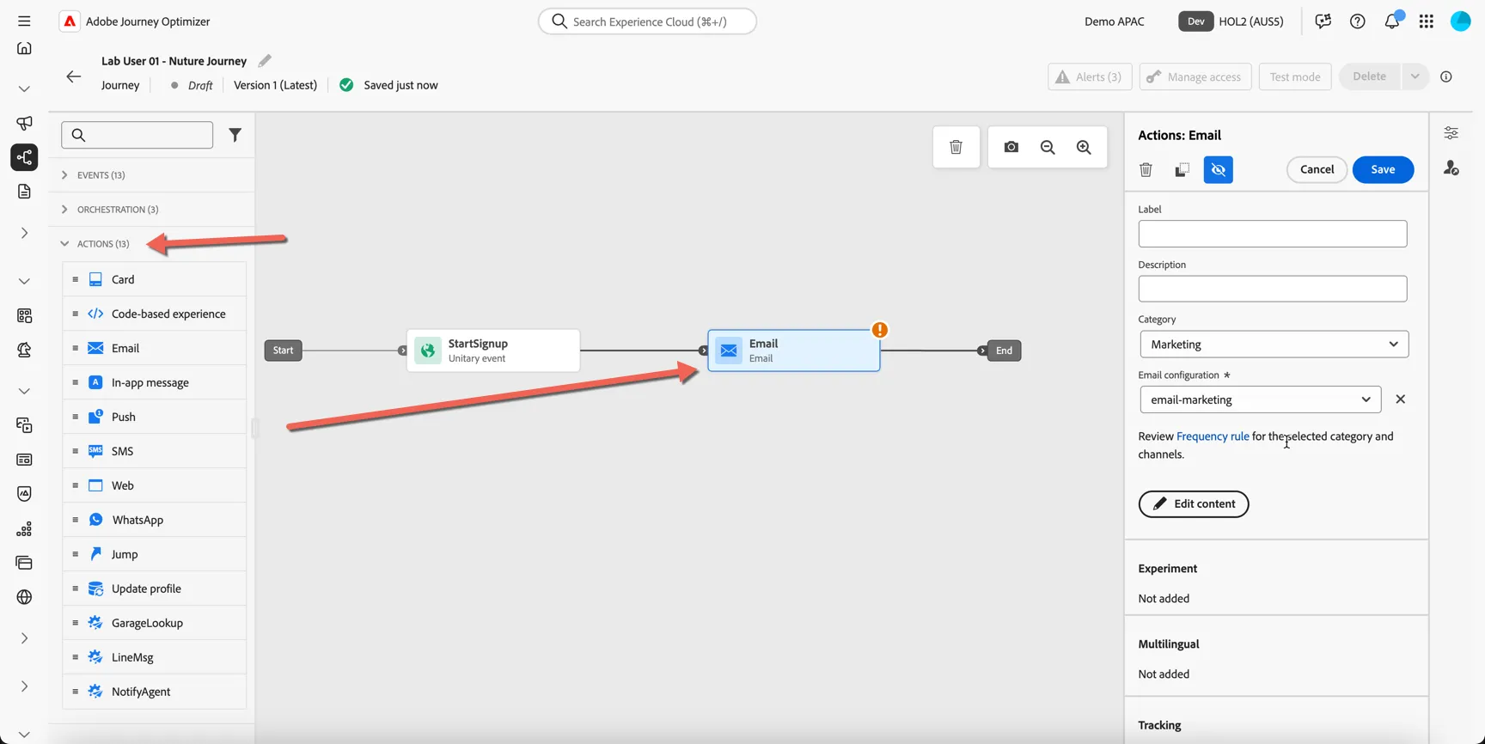Open the hamburger navigation menu
1485x744 pixels.
click(x=24, y=21)
